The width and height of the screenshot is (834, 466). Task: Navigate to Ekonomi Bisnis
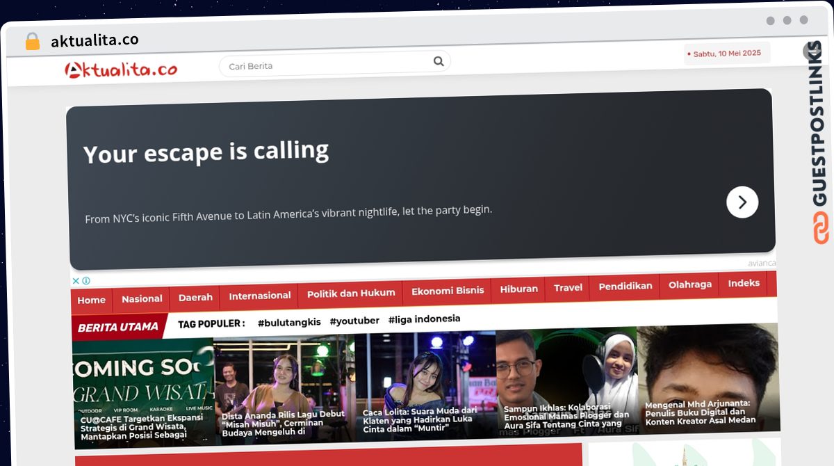(448, 291)
